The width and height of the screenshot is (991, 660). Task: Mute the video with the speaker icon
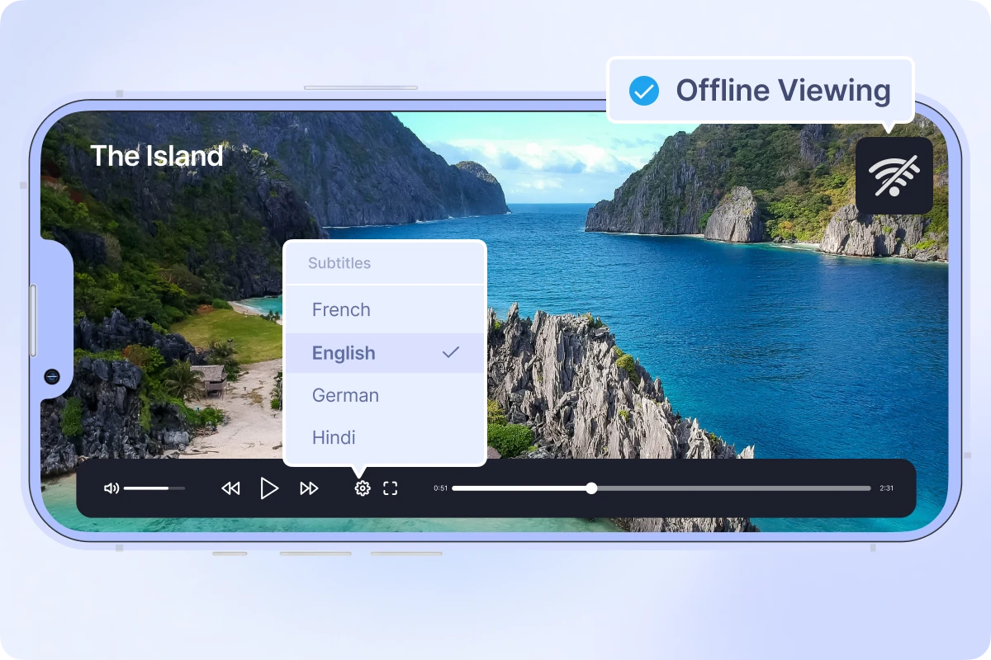coord(111,488)
